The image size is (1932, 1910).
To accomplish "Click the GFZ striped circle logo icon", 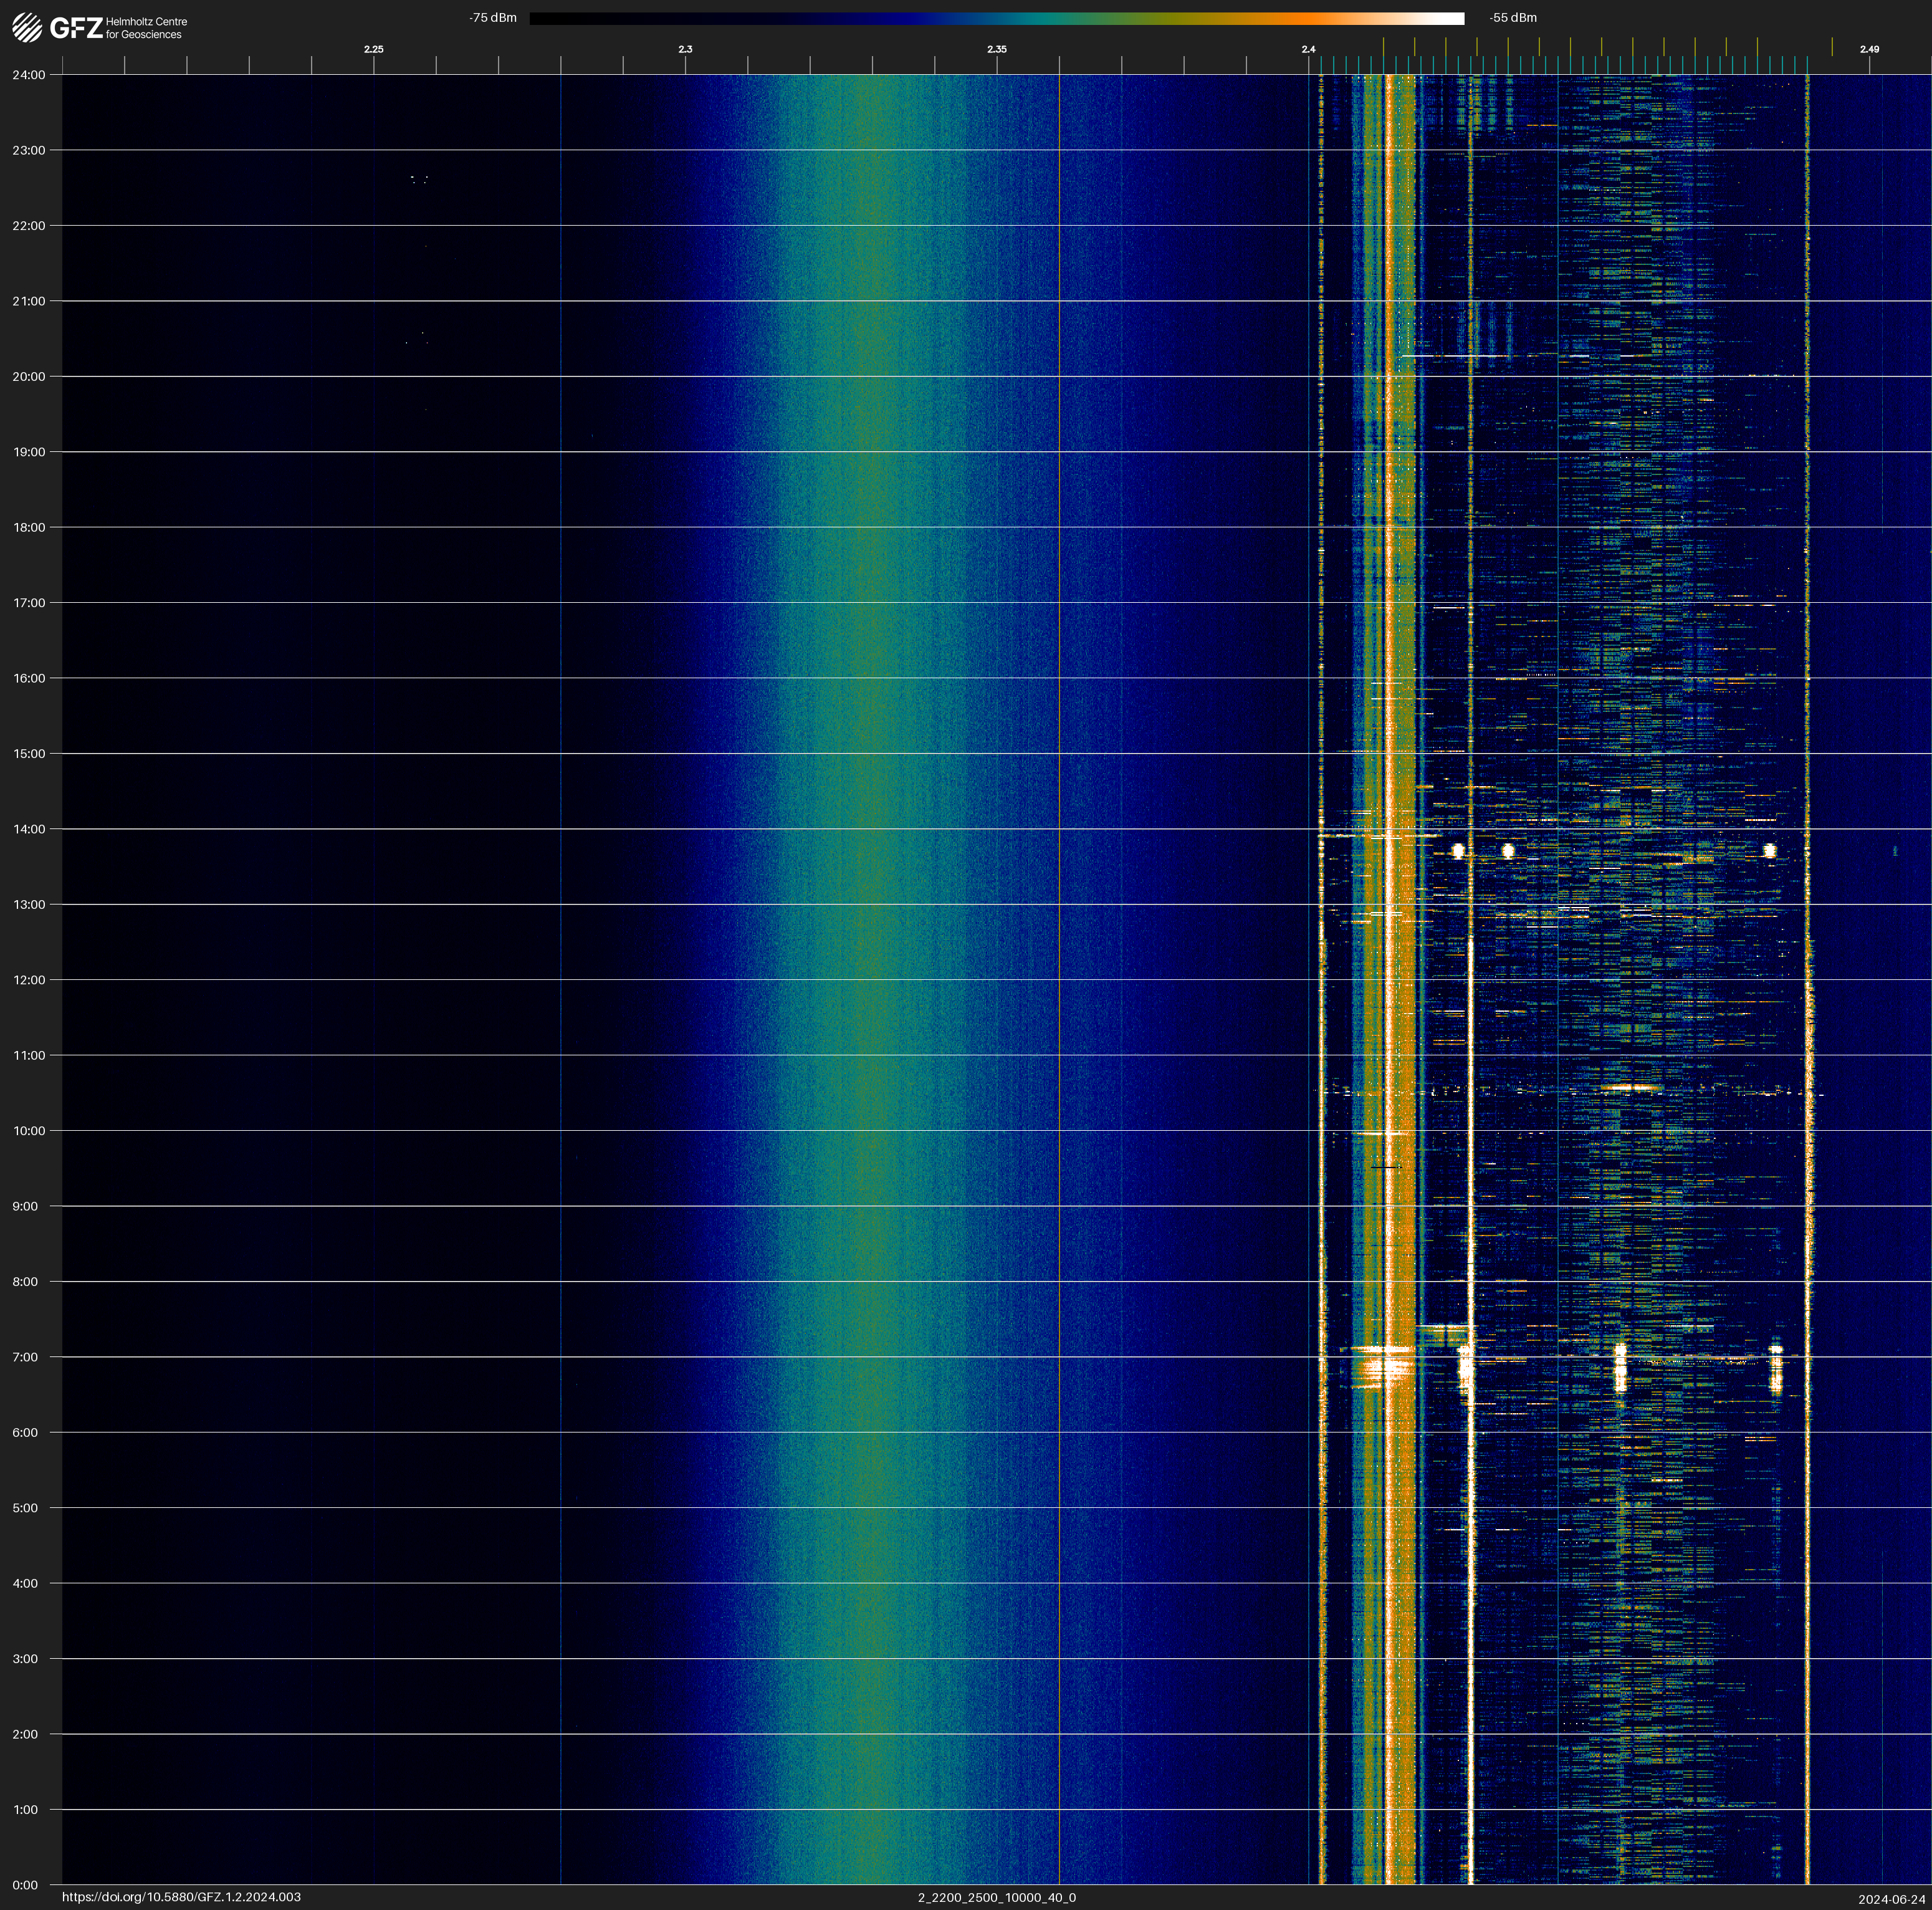I will pyautogui.click(x=27, y=28).
